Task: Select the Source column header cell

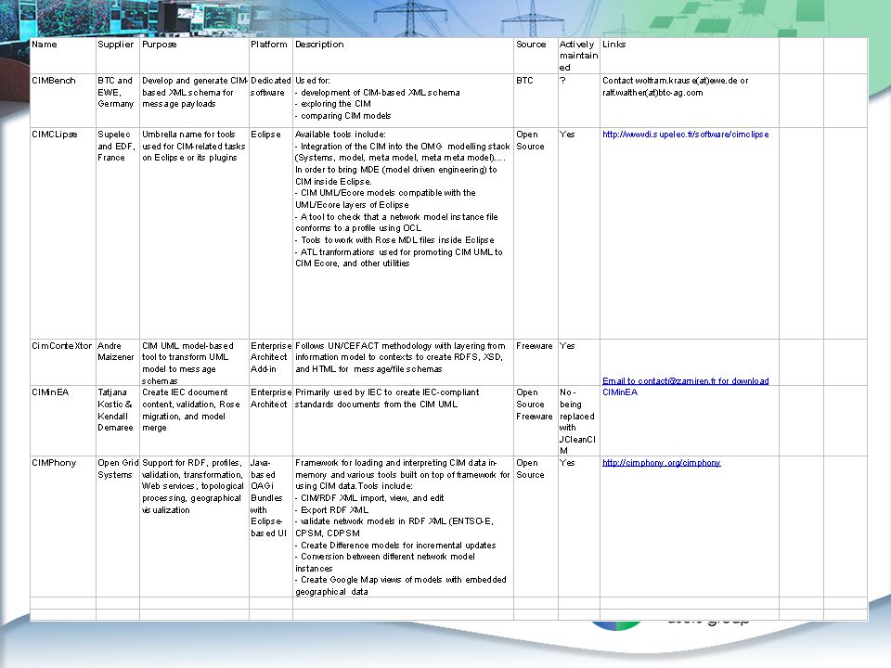Action: coord(536,56)
